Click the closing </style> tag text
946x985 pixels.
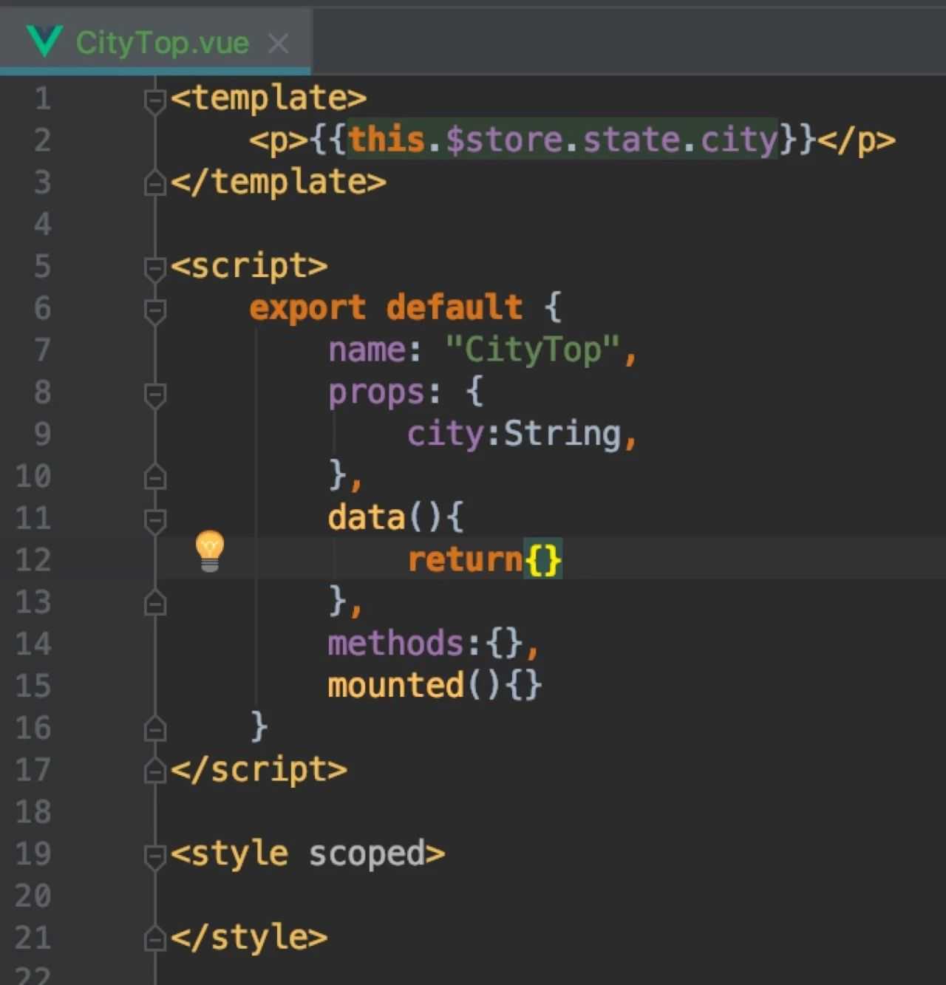pyautogui.click(x=249, y=938)
